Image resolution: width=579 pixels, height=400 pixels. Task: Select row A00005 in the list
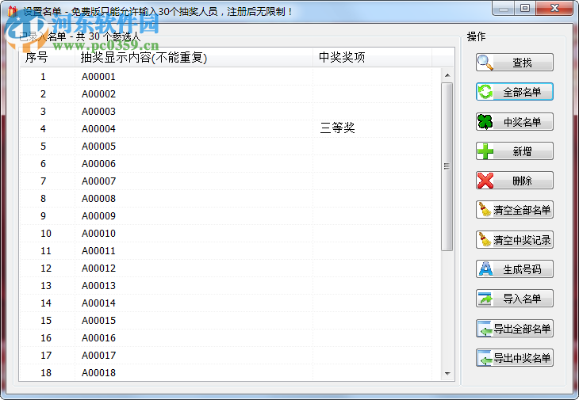tap(225, 147)
